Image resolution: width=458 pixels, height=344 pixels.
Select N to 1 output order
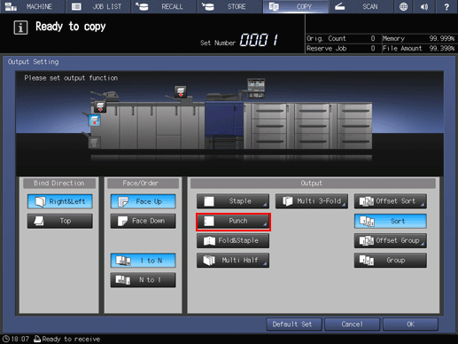[x=144, y=279]
